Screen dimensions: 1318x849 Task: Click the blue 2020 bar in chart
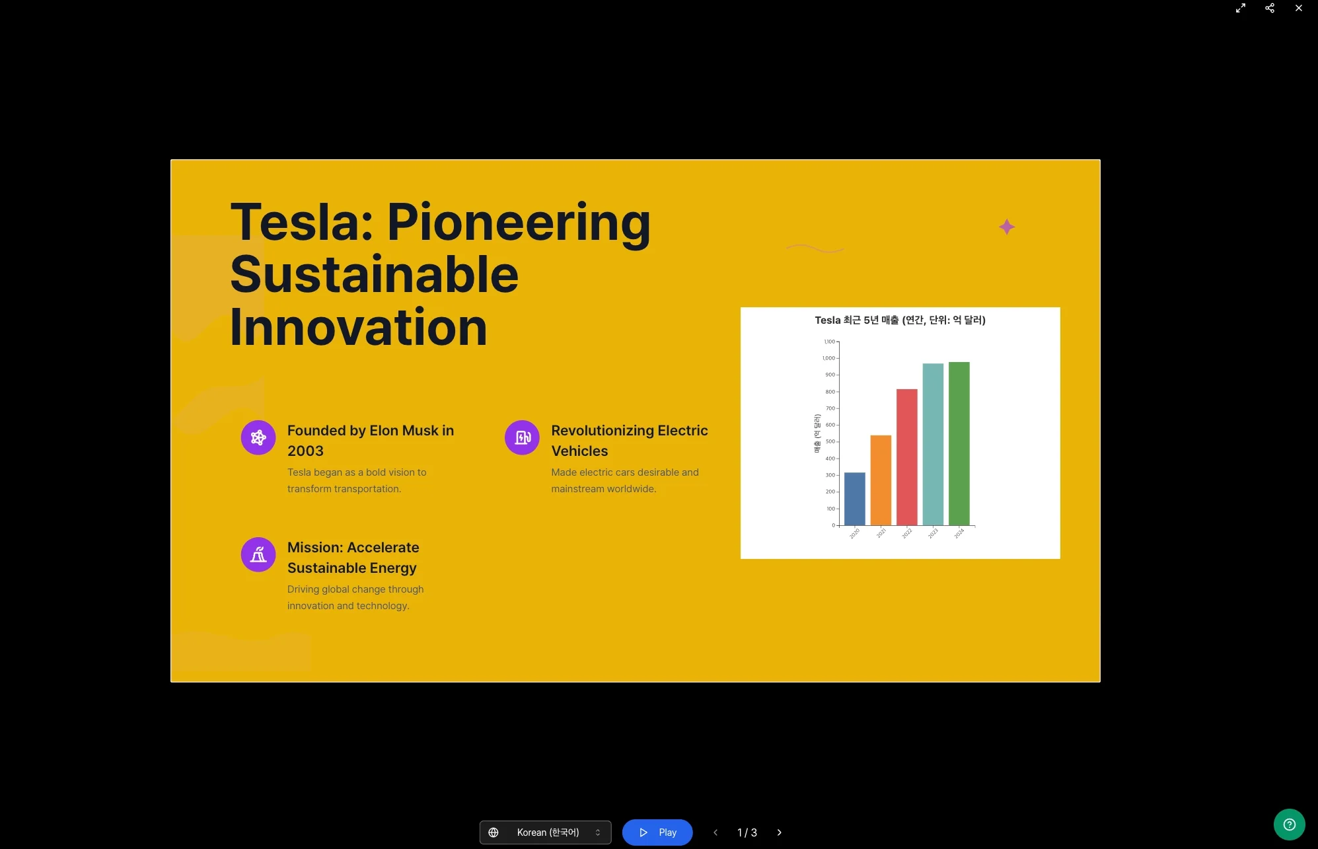pyautogui.click(x=854, y=499)
